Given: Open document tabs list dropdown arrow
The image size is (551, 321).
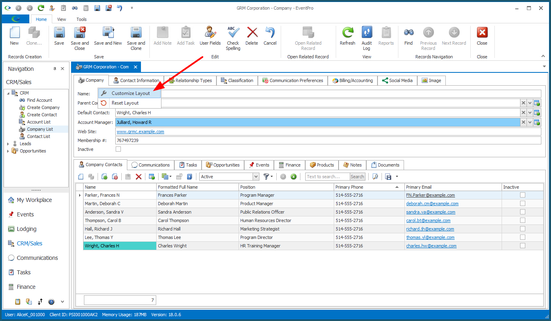Looking at the screenshot, I should click(x=544, y=66).
